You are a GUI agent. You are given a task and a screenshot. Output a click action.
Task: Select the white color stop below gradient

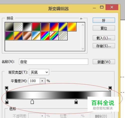tap(32, 102)
